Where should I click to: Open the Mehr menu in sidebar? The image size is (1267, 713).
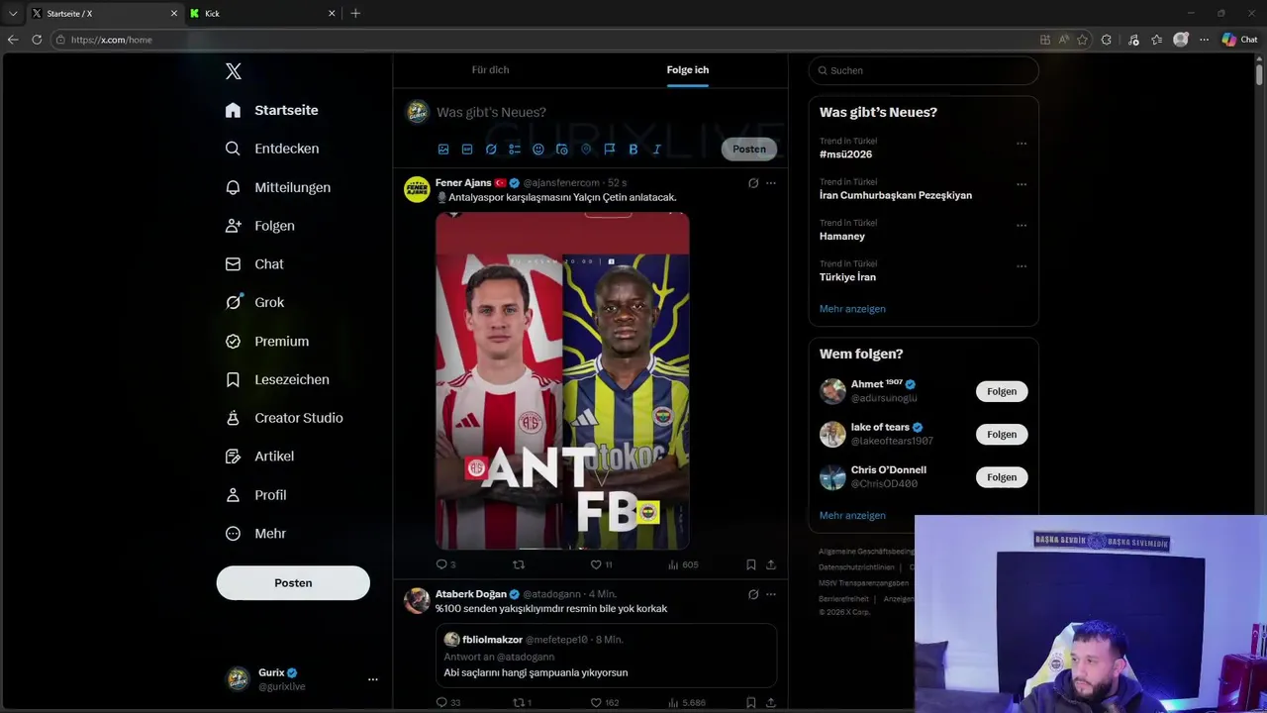click(255, 533)
